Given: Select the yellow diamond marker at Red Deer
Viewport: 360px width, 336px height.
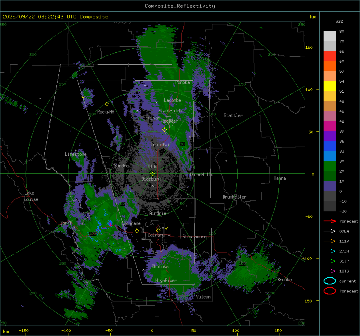Looking at the screenshot, I should [x=164, y=130].
